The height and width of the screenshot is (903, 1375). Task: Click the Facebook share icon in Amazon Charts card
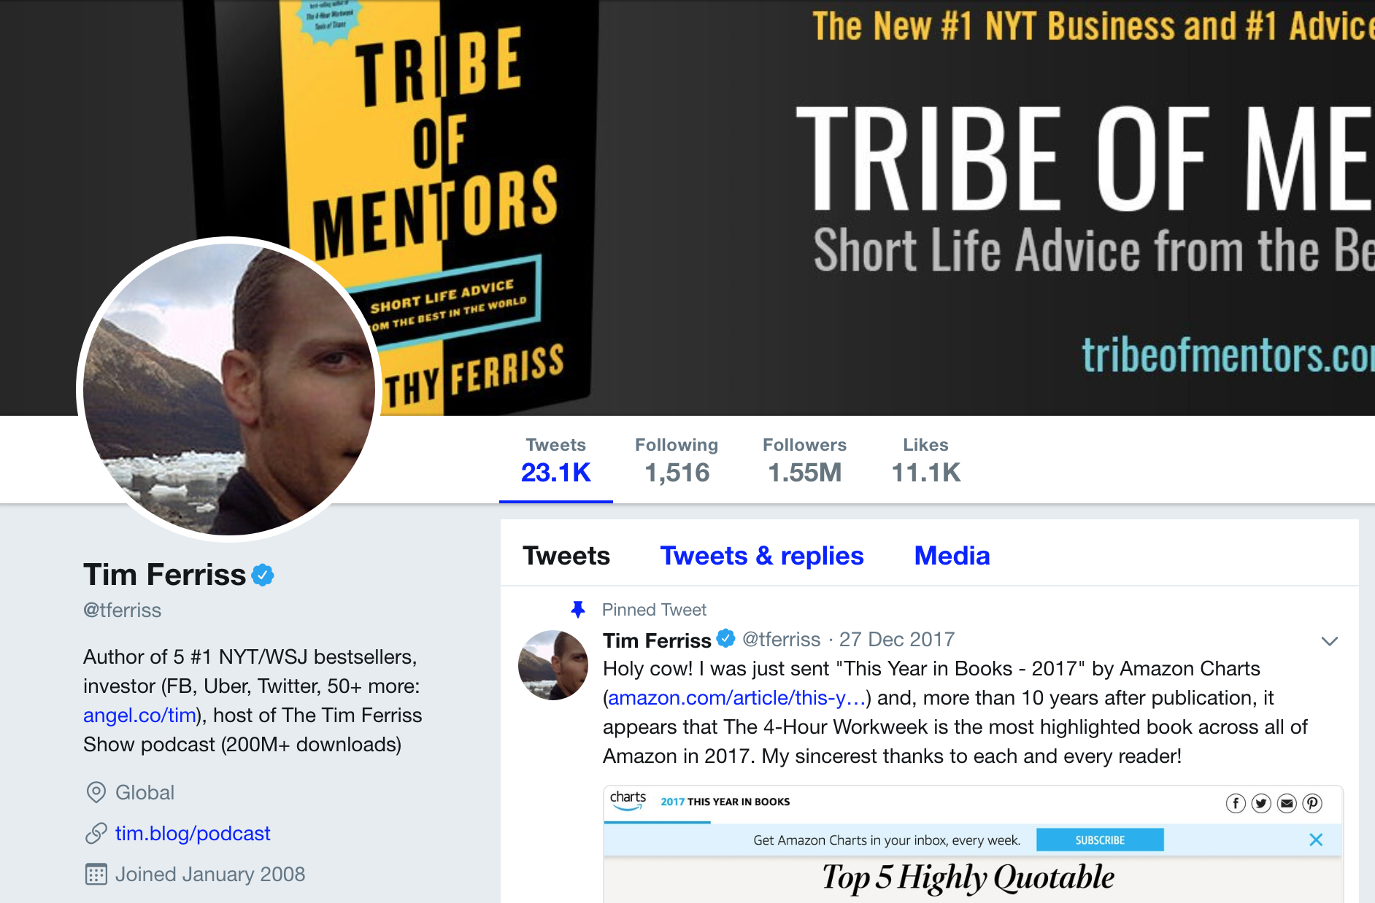tap(1236, 804)
